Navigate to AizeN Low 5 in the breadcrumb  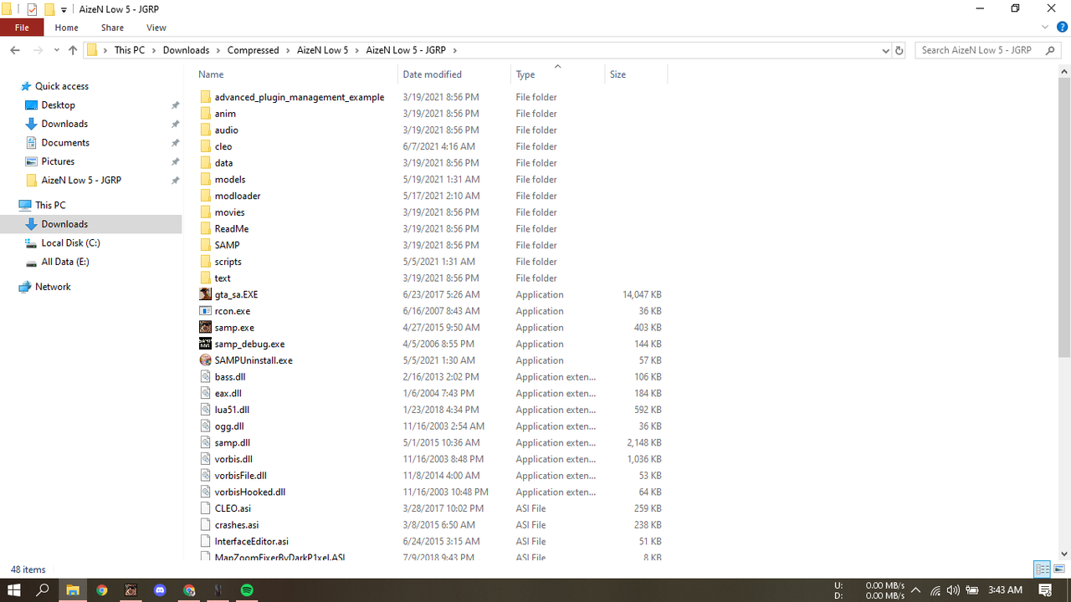click(323, 50)
